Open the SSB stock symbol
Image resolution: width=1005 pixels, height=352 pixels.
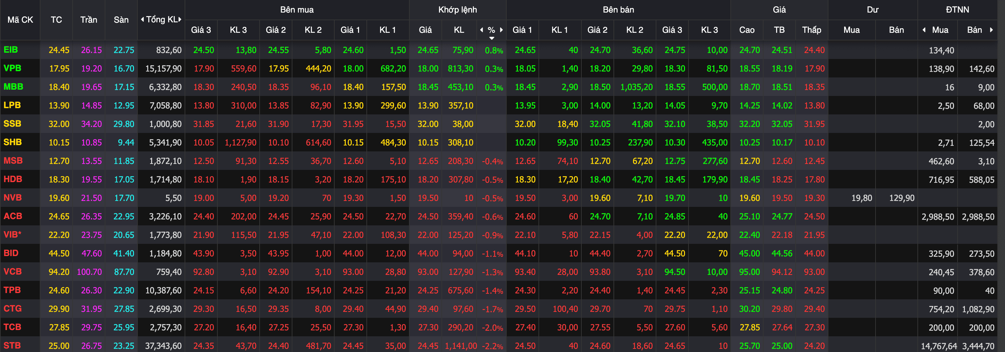[x=12, y=124]
